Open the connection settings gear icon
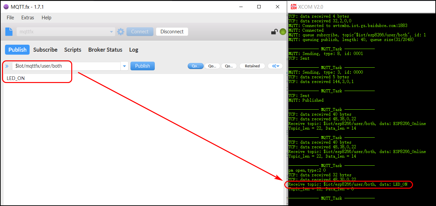Screen dimensions: 436x206 [x=120, y=32]
